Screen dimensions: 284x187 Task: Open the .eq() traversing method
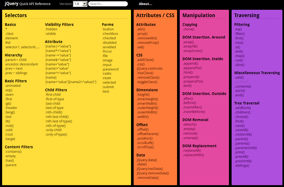[238, 29]
